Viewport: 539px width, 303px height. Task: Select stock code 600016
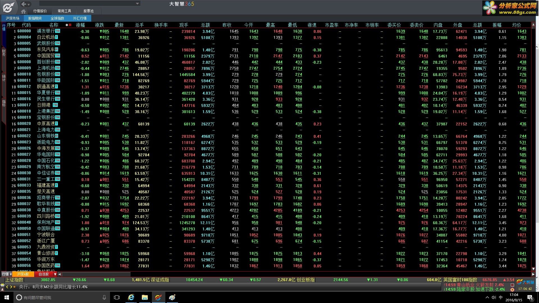tap(24, 99)
